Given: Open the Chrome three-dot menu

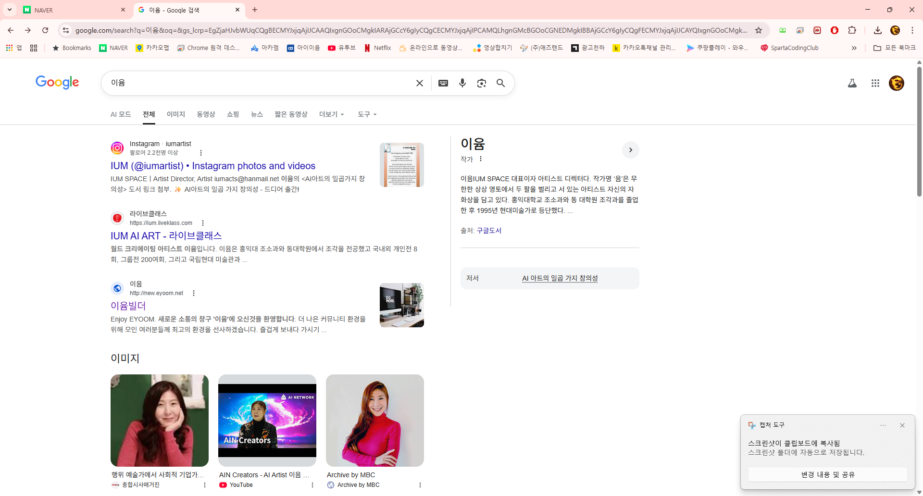Looking at the screenshot, I should coord(912,30).
